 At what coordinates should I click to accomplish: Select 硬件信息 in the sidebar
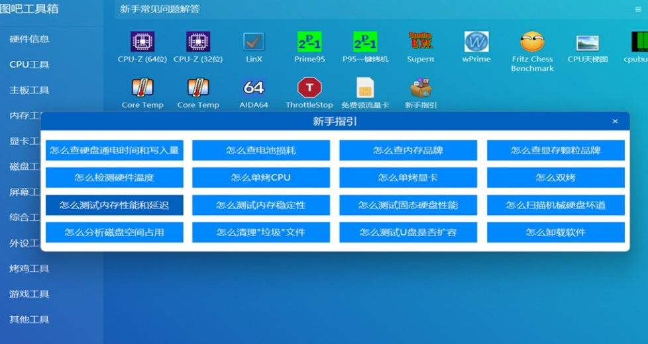(x=29, y=39)
